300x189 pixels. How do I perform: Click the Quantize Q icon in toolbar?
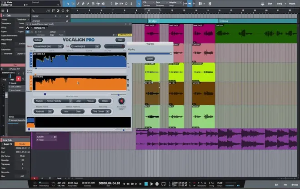point(126,4)
